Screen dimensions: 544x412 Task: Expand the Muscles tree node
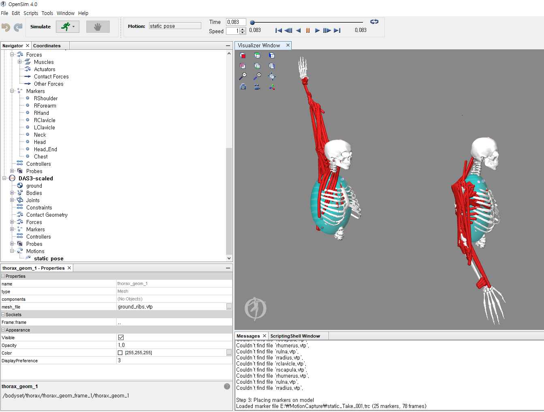(19, 62)
